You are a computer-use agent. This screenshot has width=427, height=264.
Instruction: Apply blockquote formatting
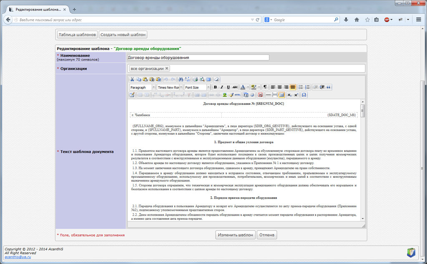pyautogui.click(x=329, y=87)
